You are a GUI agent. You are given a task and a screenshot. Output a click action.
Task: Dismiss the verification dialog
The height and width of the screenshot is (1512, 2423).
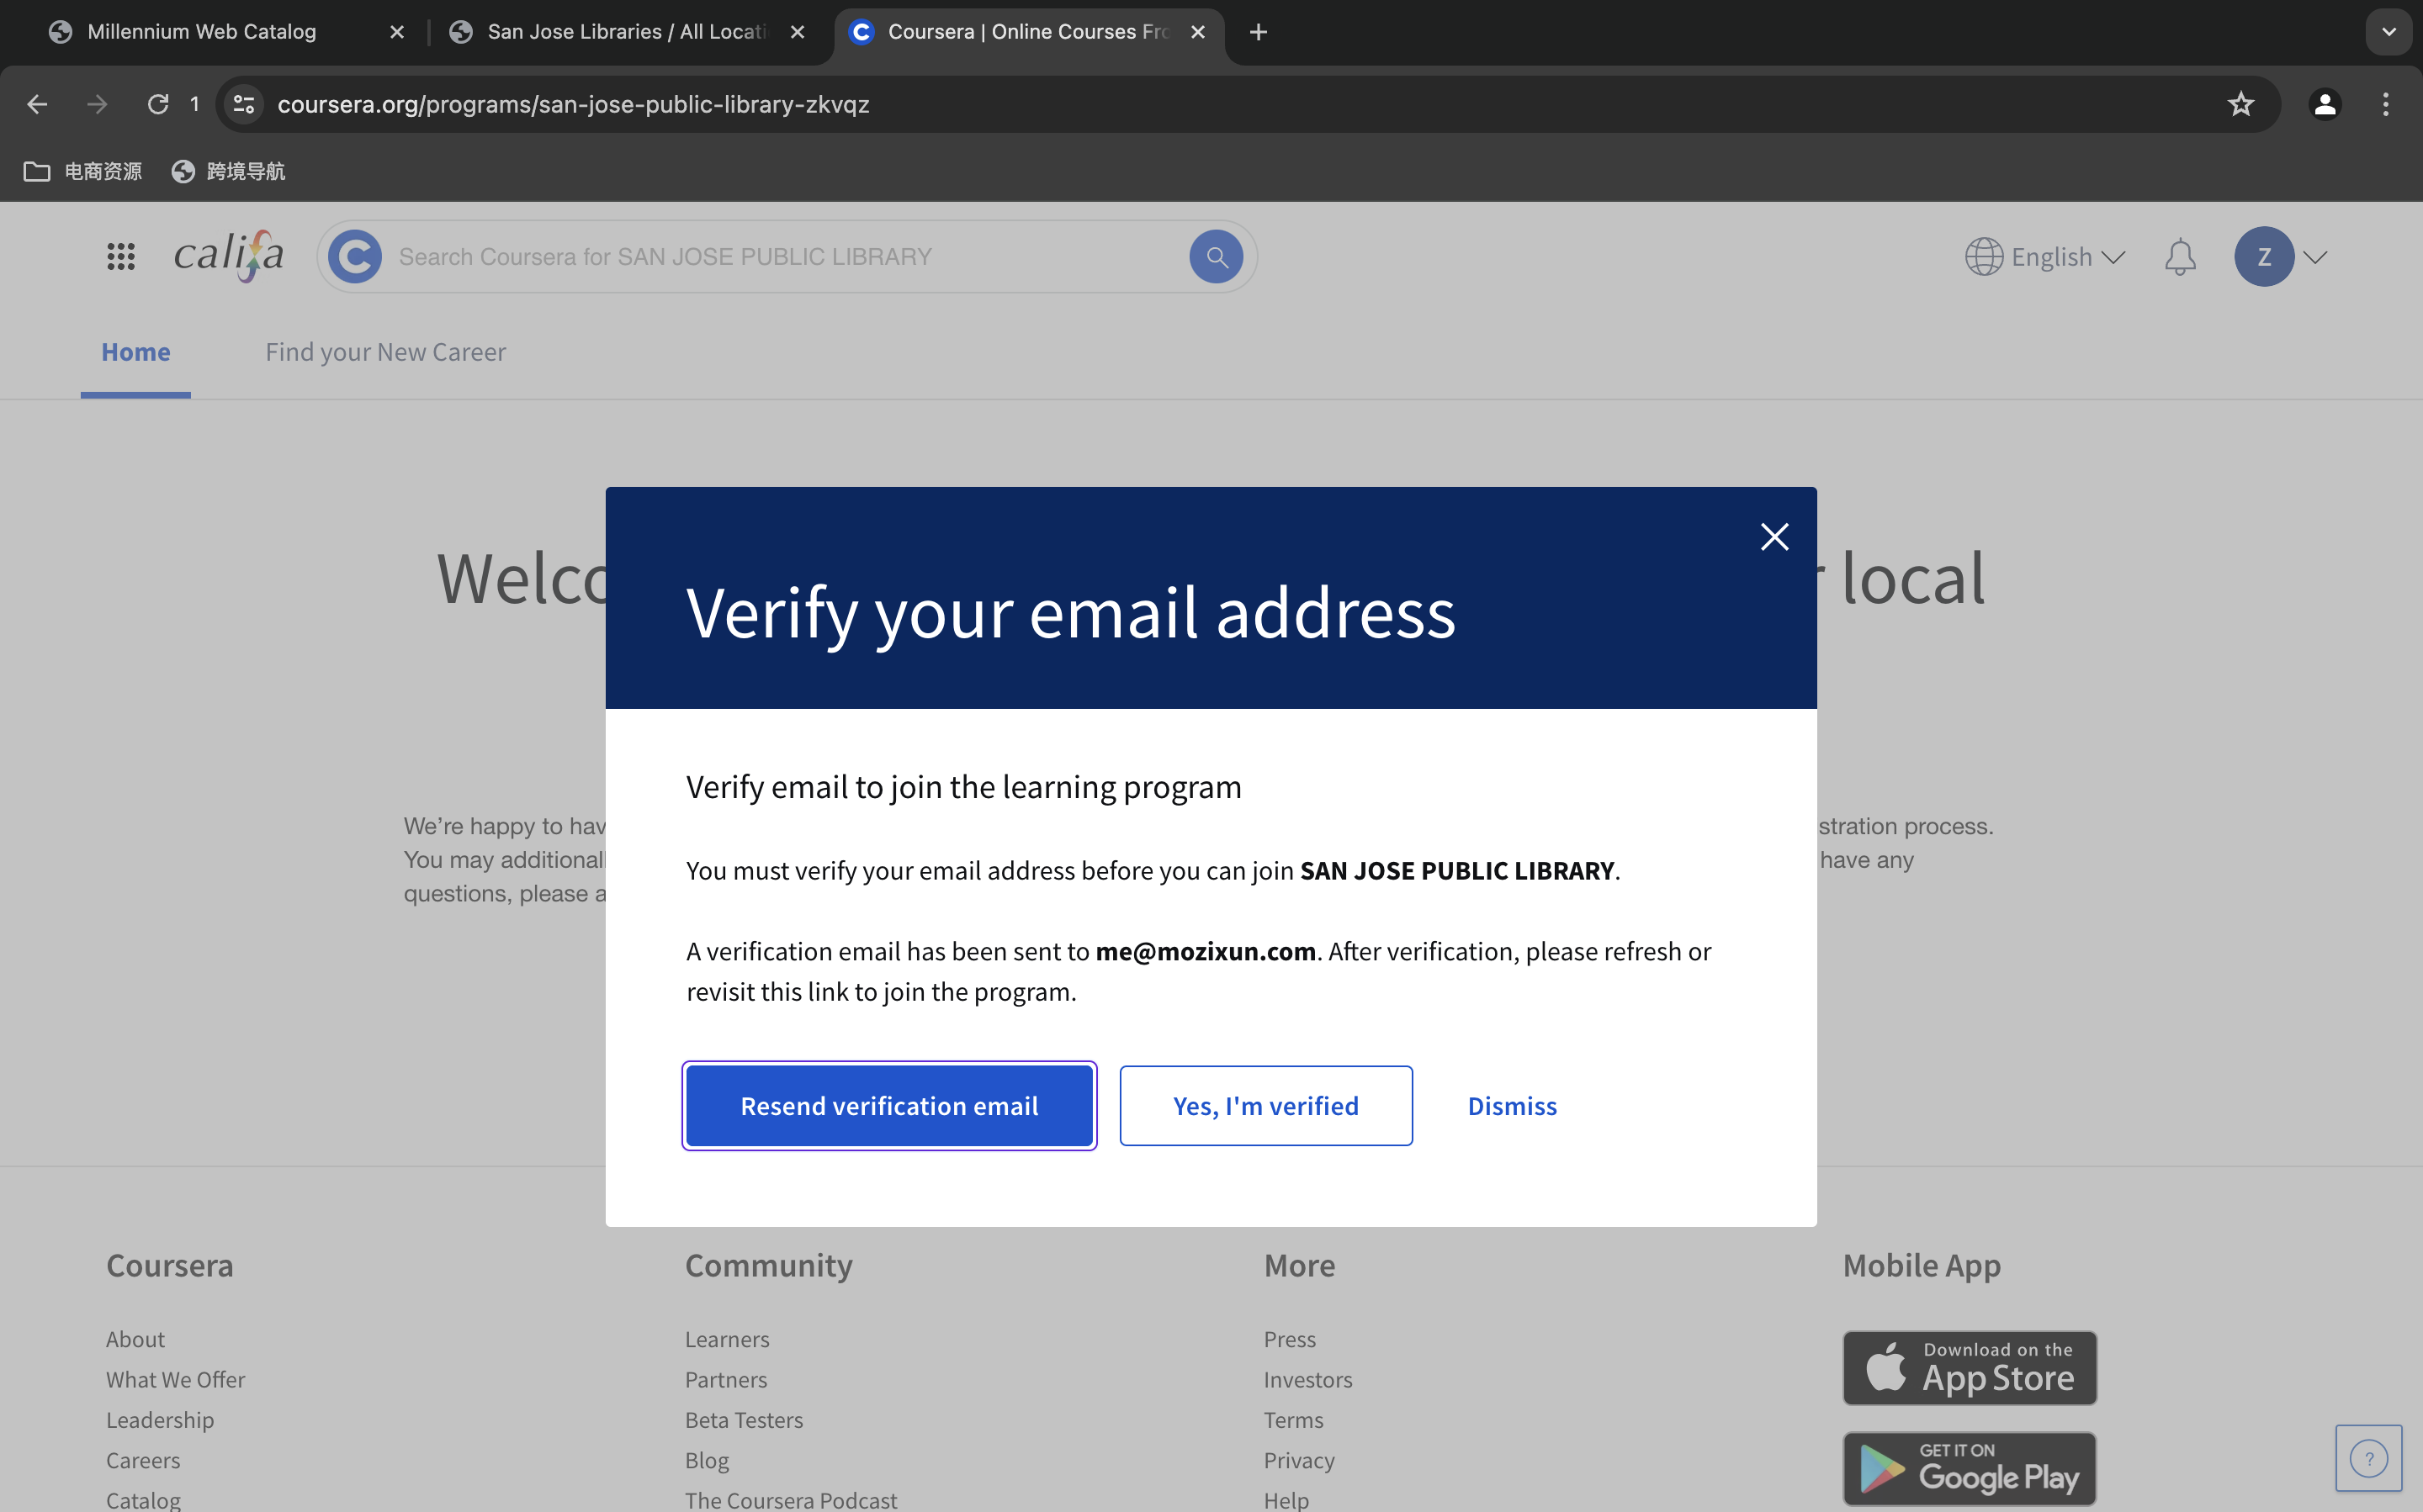pos(1512,1105)
